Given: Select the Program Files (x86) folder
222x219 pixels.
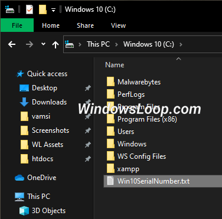Looking at the screenshot, I should pos(147,119).
